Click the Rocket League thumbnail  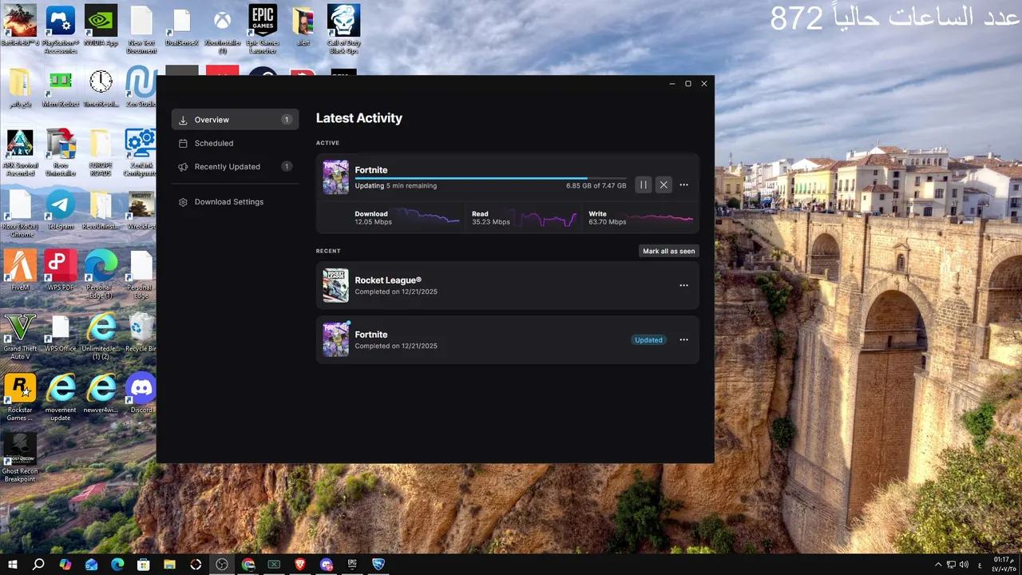(335, 285)
